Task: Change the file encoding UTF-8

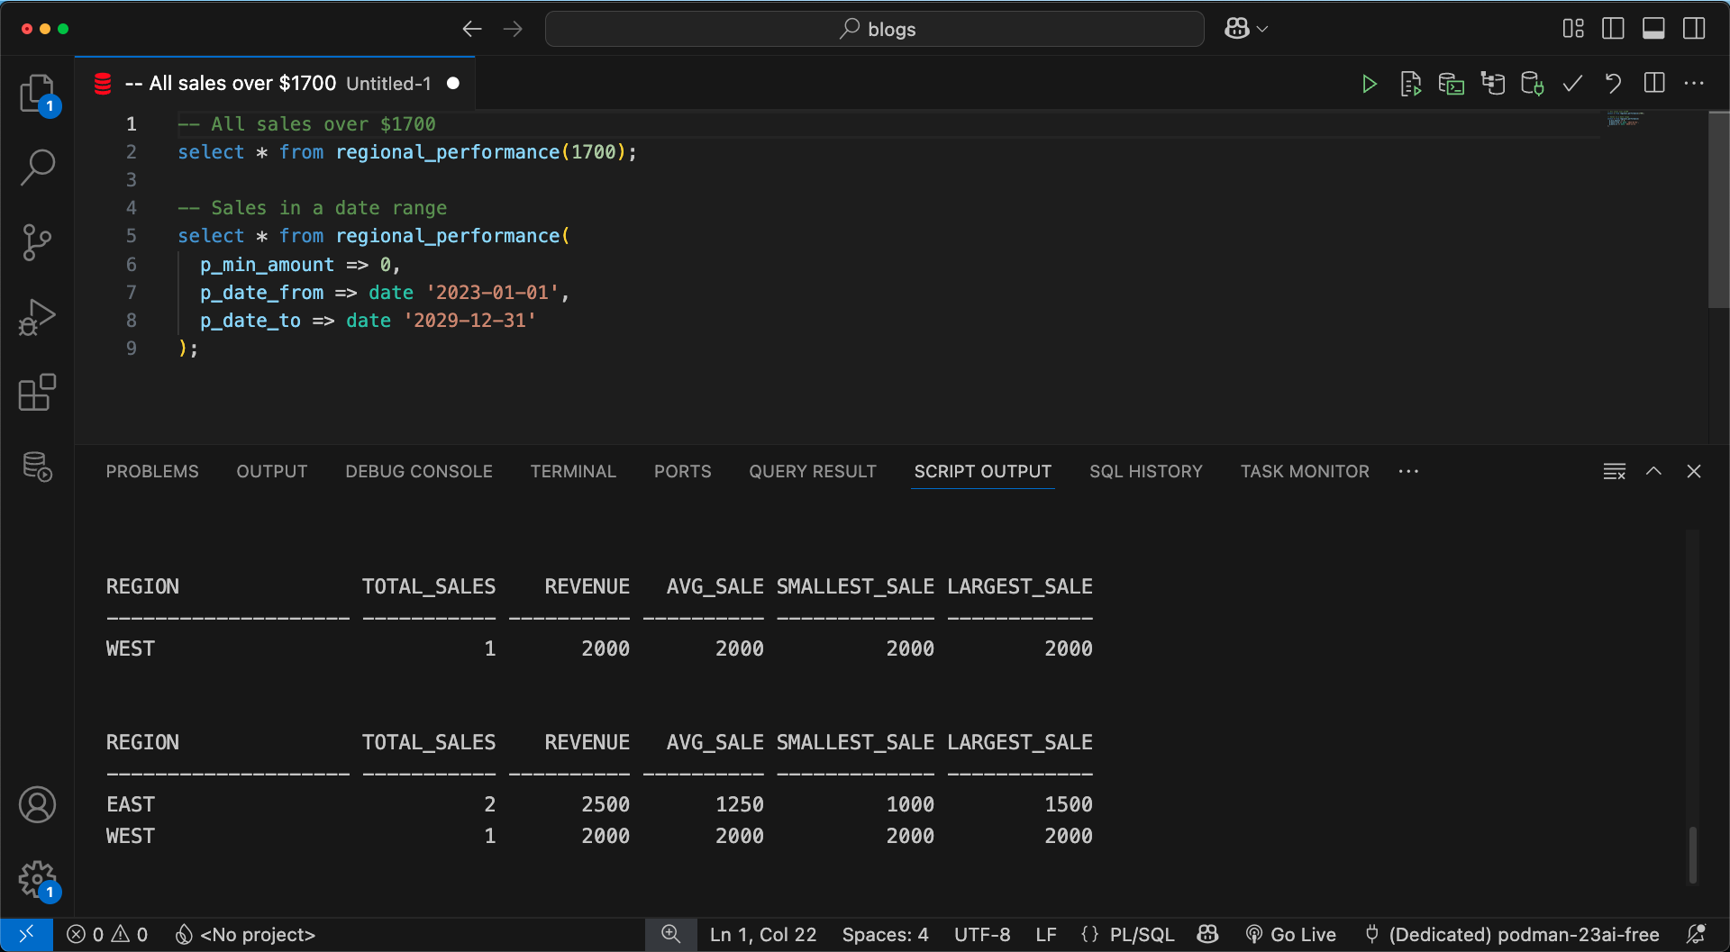Action: [982, 935]
